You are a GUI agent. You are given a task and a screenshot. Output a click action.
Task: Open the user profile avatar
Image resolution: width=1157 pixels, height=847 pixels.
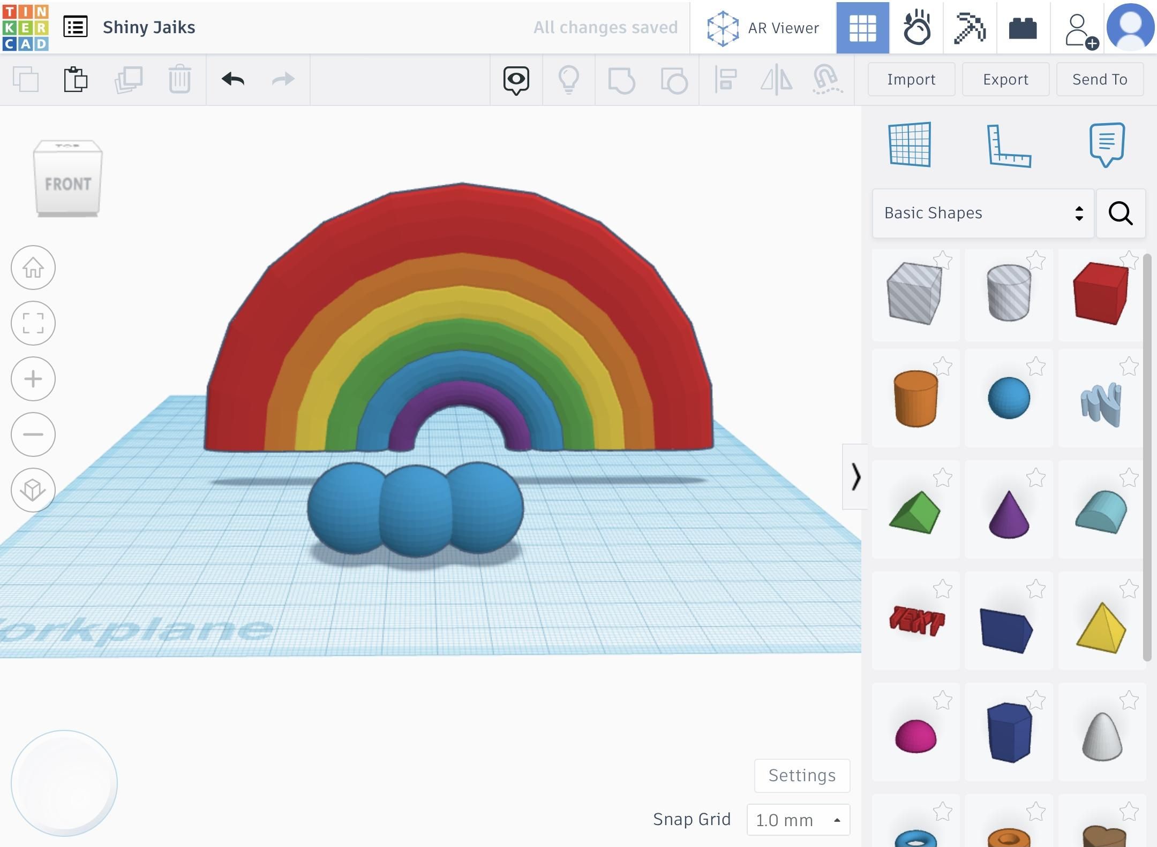coord(1130,27)
